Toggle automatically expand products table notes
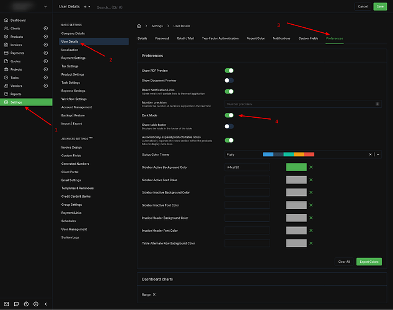393x310 pixels. pos(229,140)
